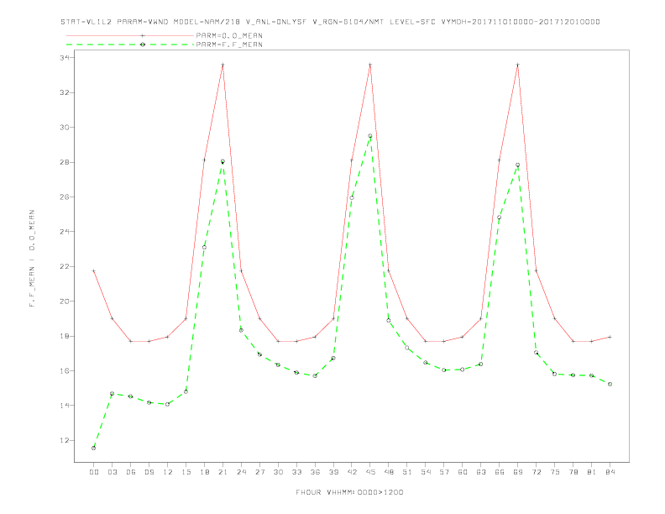Click the green dashed legend line sample
This screenshot has height=514, width=665.
(130, 45)
